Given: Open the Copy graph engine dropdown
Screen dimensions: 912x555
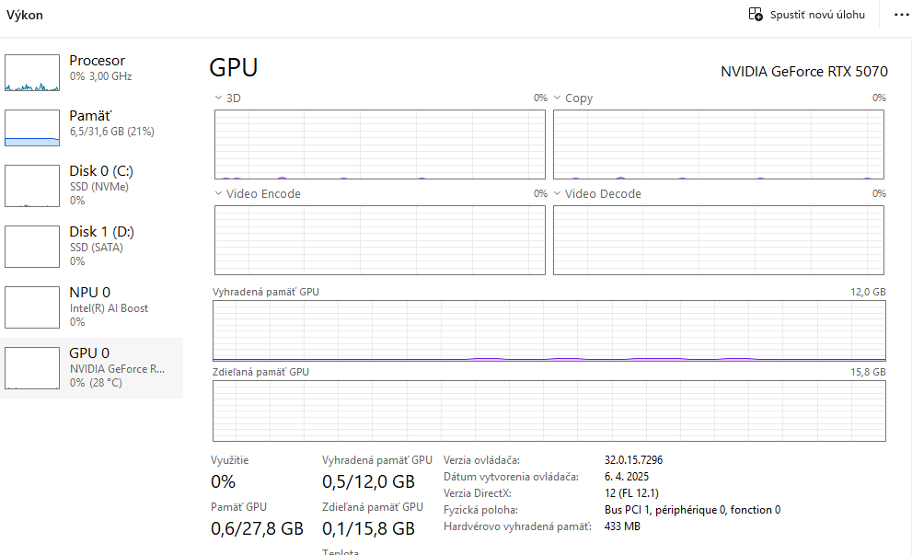Looking at the screenshot, I should [558, 98].
